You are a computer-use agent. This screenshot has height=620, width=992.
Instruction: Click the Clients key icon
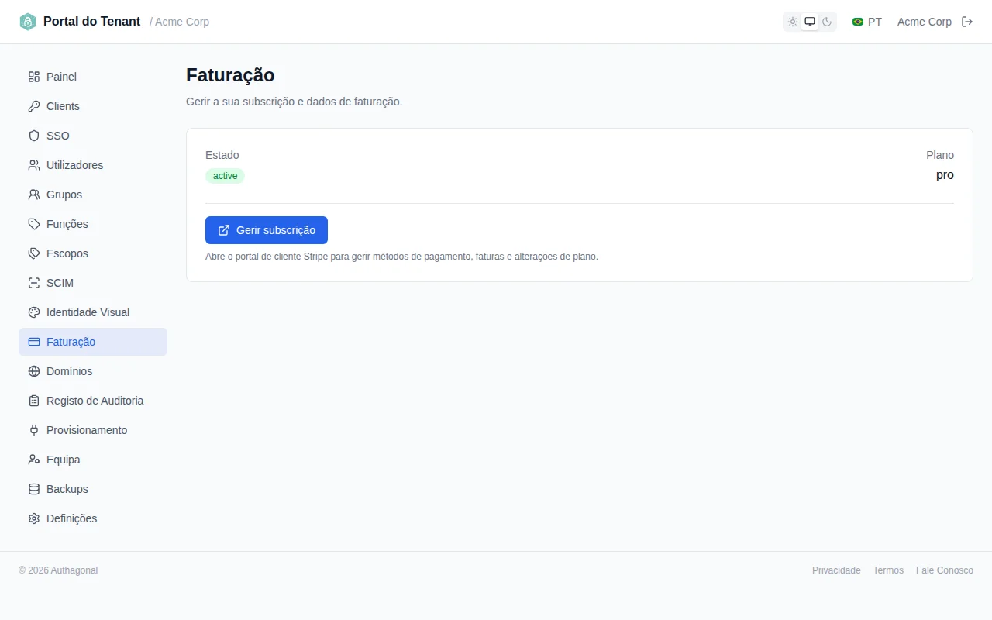coord(34,106)
